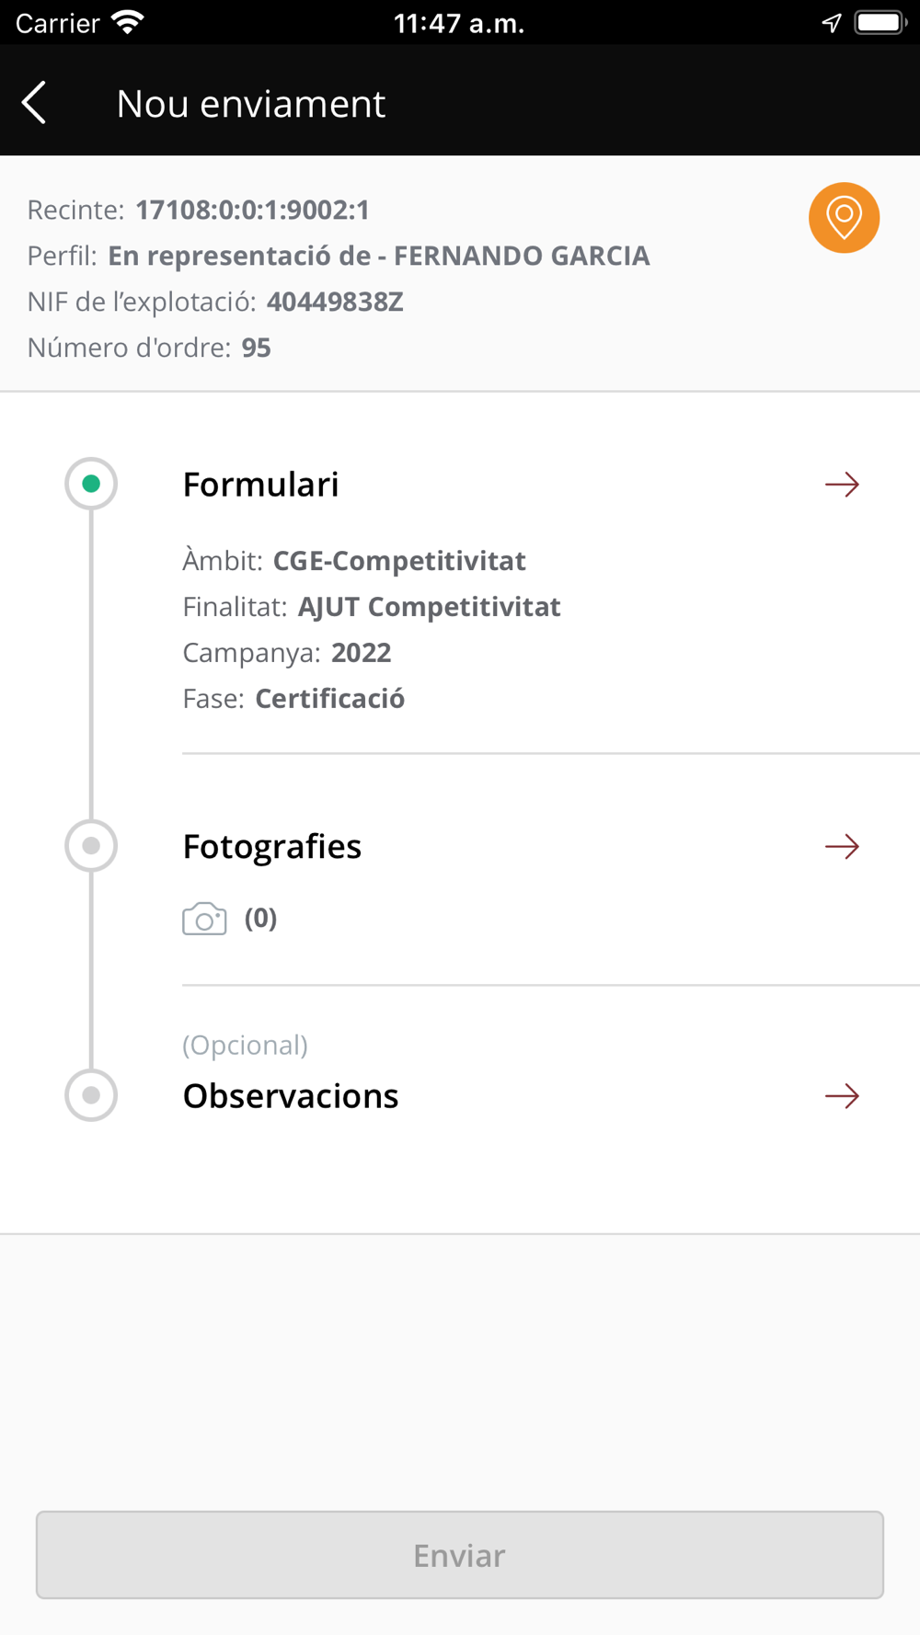Tap the photo count (0) label
Viewport: 920px width, 1635px height.
[260, 918]
